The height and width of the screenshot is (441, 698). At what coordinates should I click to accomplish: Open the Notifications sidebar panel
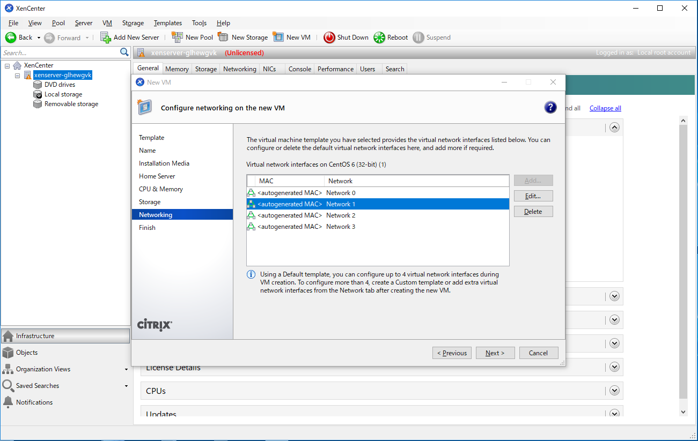34,402
